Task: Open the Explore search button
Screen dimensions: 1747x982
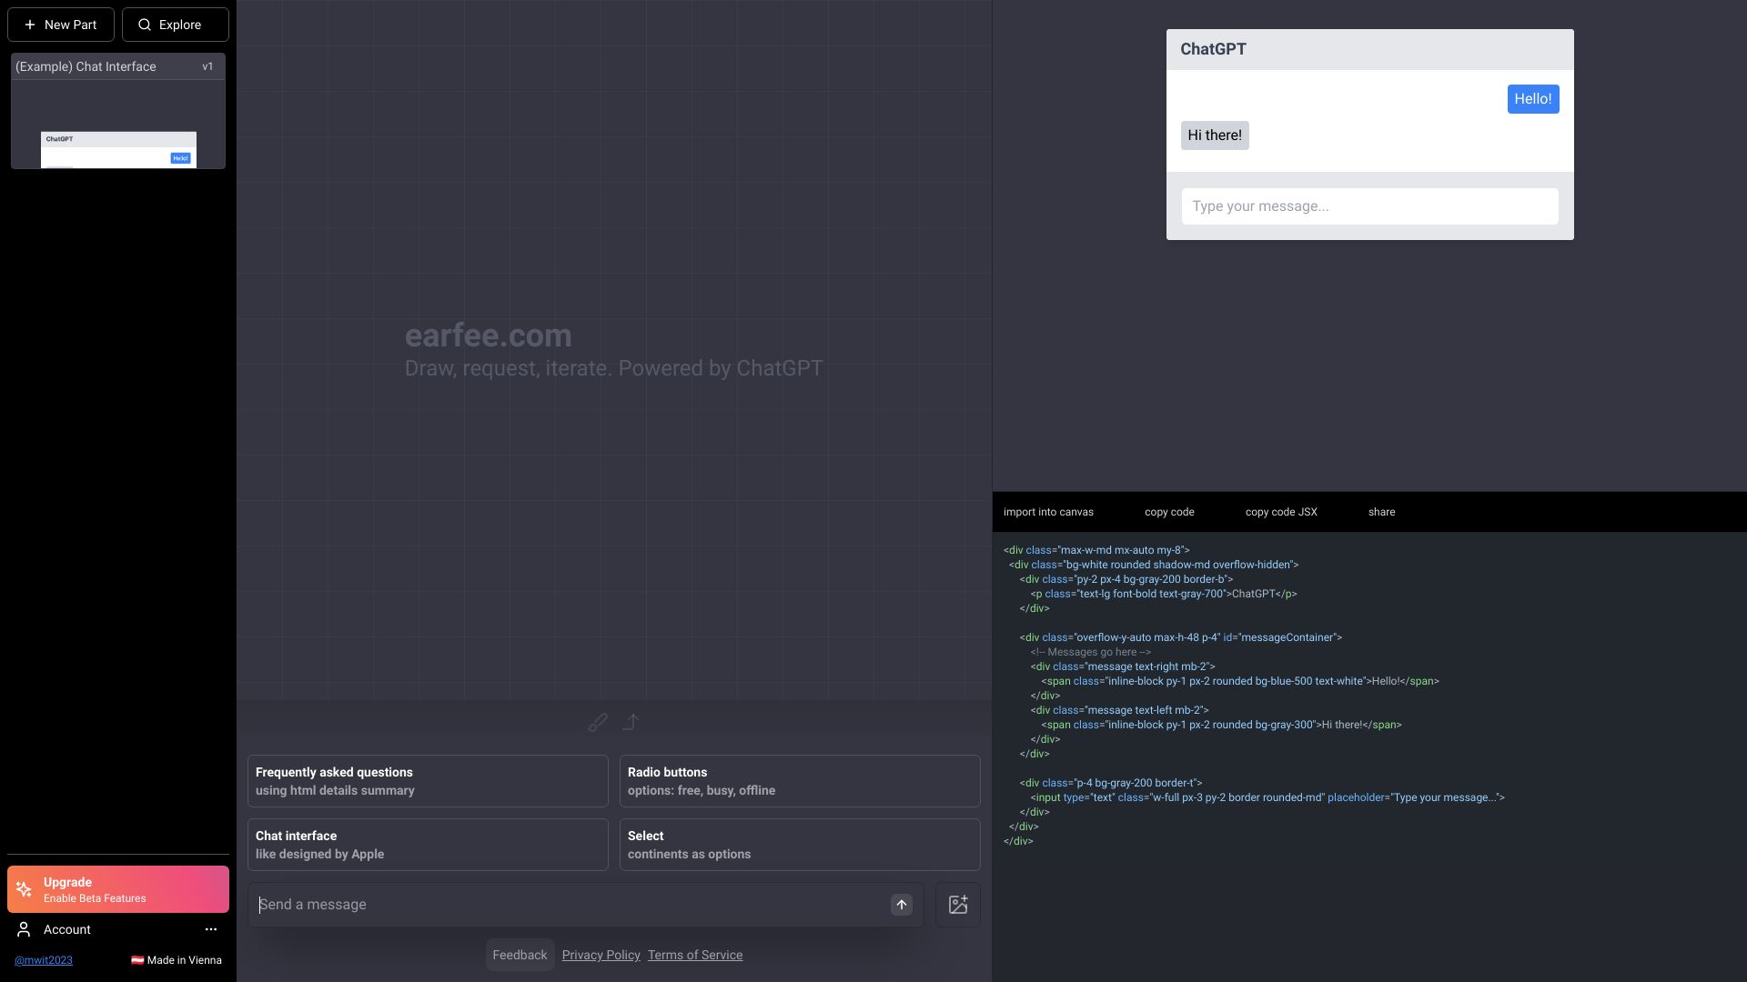Action: [x=176, y=25]
